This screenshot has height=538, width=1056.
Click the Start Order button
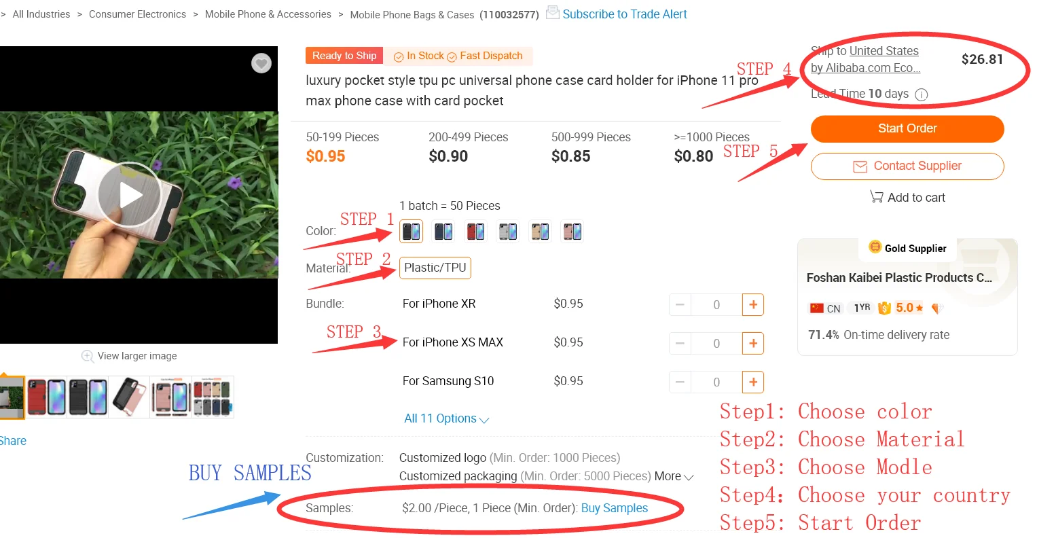[x=907, y=128]
